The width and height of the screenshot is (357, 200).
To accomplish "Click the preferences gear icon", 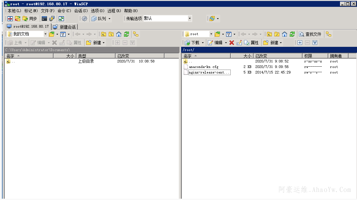I will 85,19.
